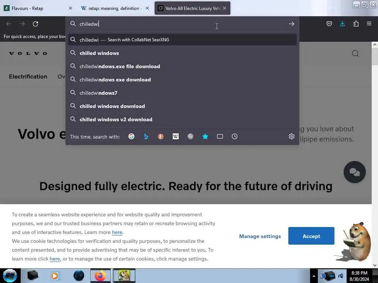Viewport: 378px width, 283px height.
Task: Select 'chilled windows v2 download' suggestion
Action: (182, 119)
